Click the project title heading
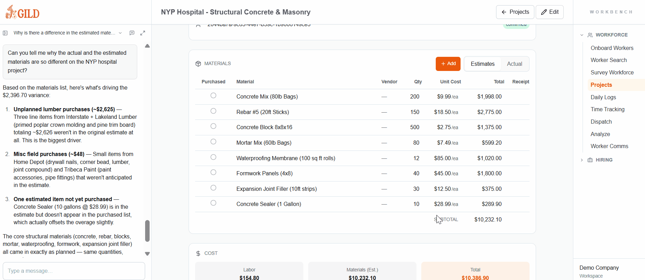 tap(236, 12)
